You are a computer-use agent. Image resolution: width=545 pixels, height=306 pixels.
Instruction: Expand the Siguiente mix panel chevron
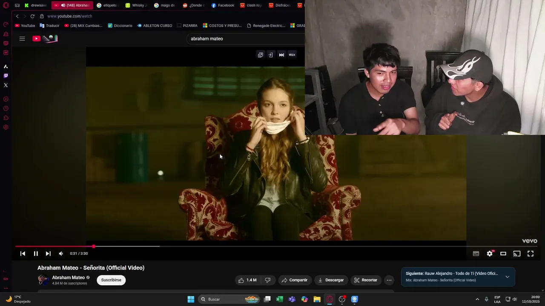click(507, 277)
